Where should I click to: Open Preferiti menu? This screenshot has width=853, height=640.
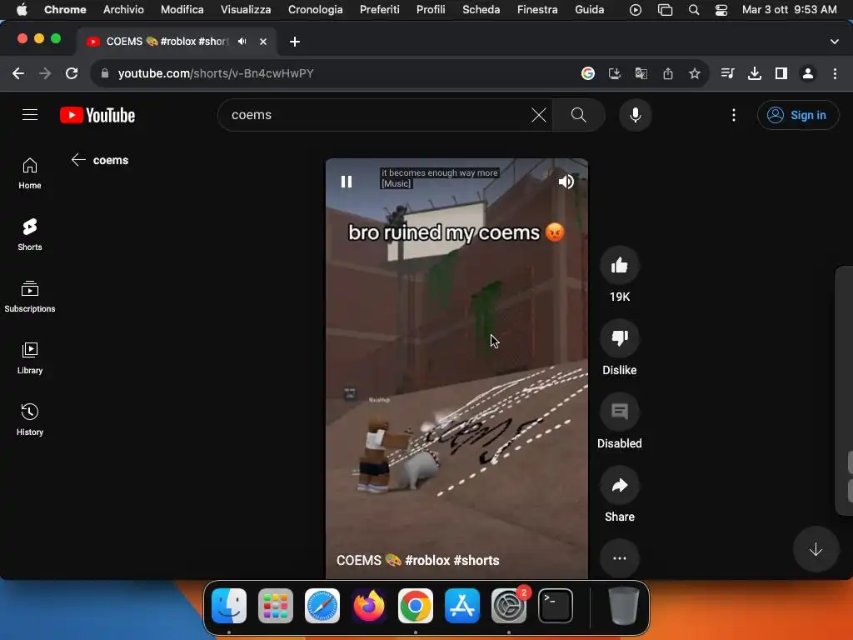click(x=379, y=9)
